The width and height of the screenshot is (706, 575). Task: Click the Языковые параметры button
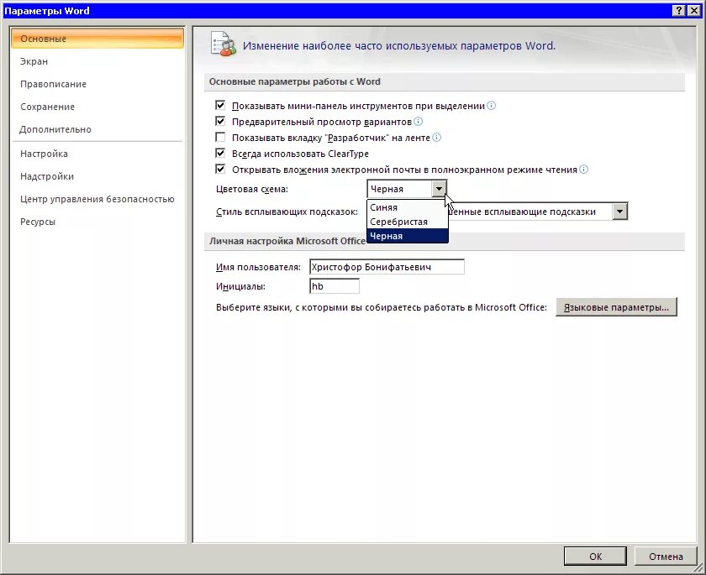(x=616, y=307)
